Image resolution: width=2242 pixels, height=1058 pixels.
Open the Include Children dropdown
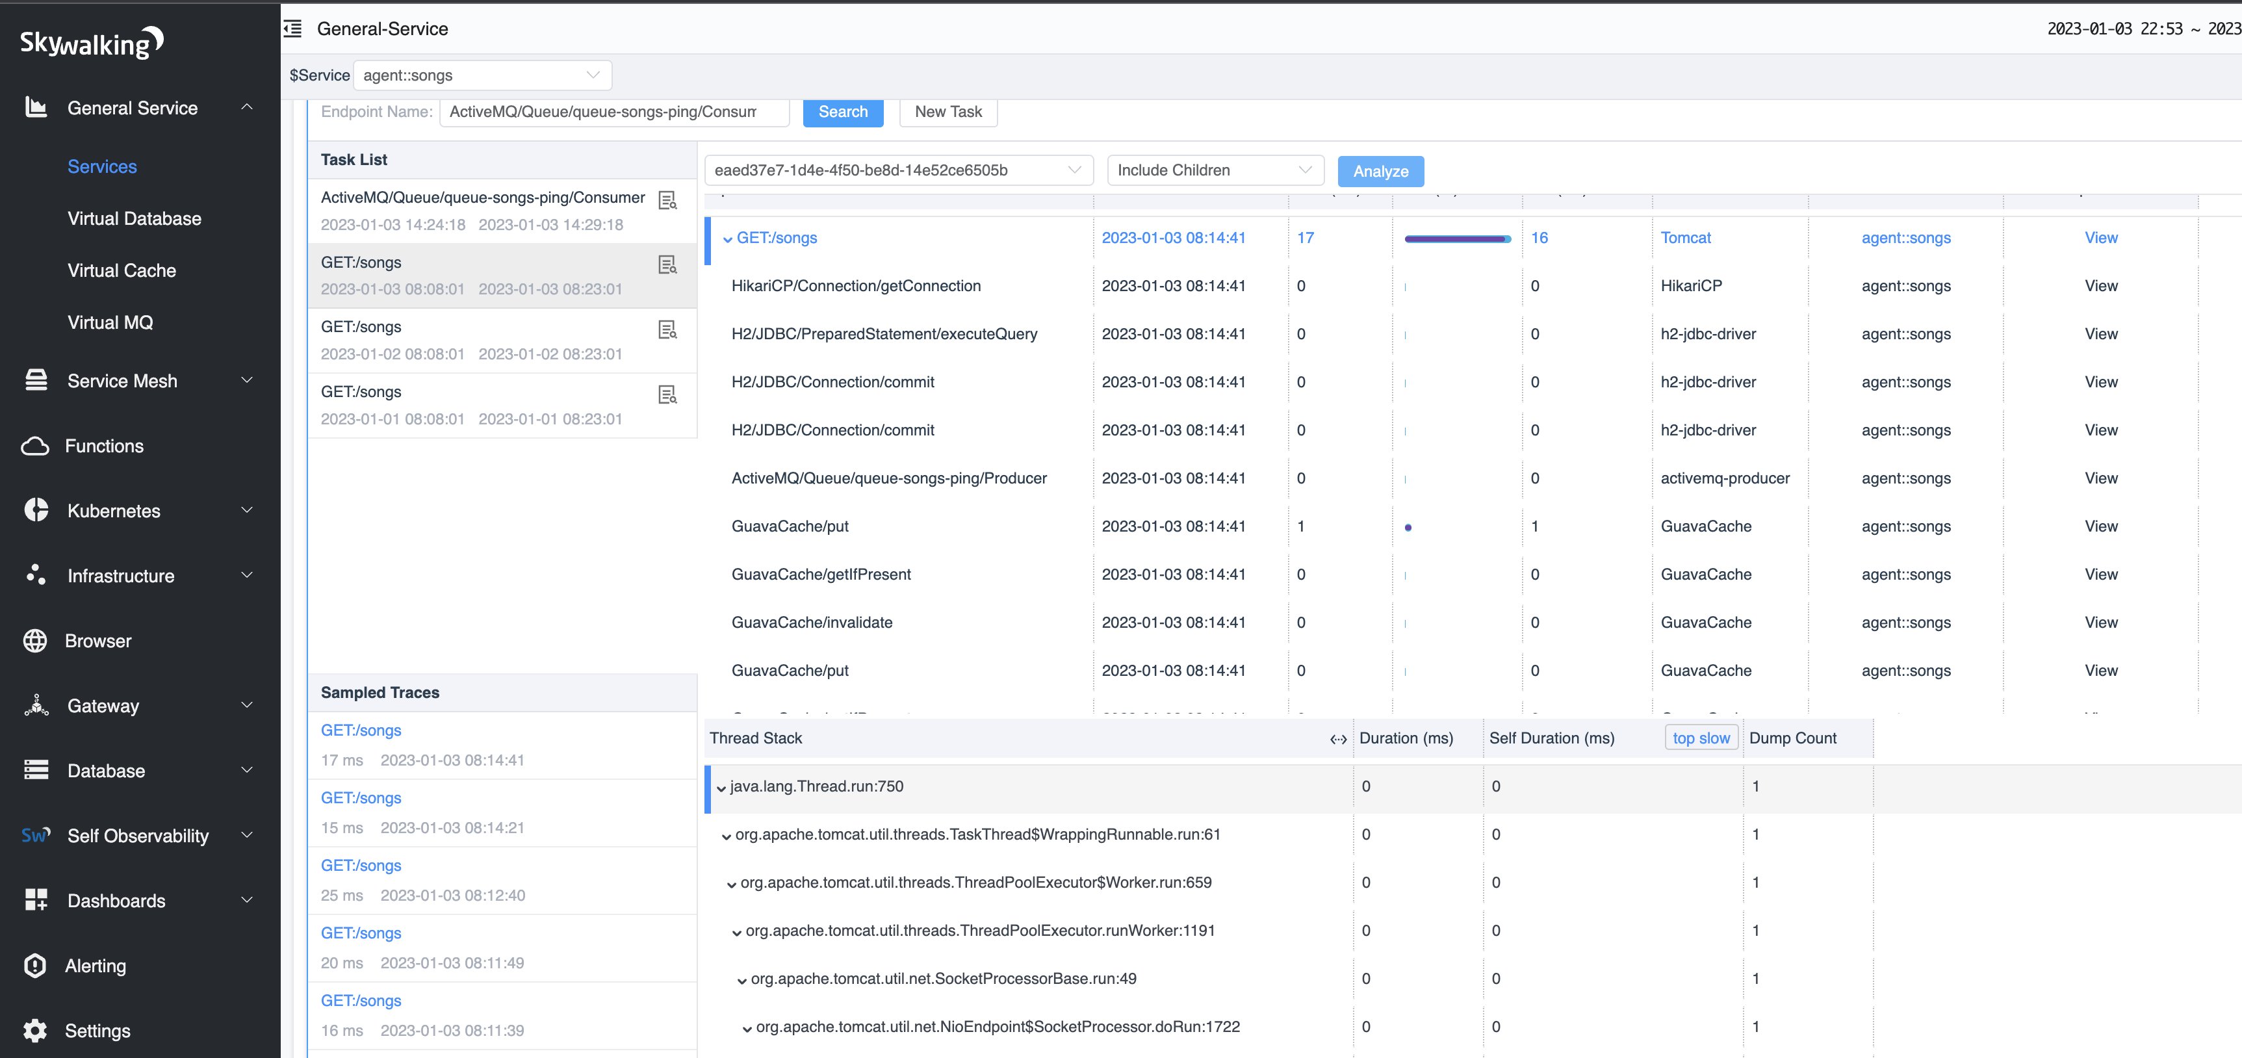[x=1214, y=170]
